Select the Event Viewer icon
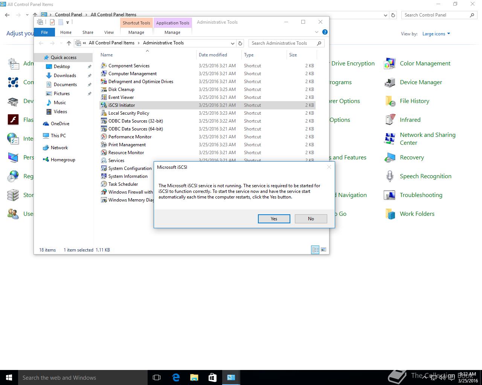Viewport: 482px width, 385px height. (104, 97)
